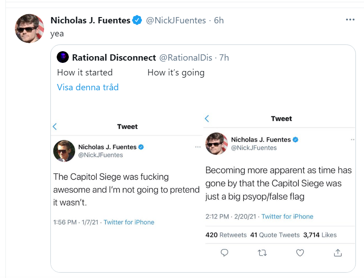The width and height of the screenshot is (364, 278).
Task: View the 41 Quote Tweets list
Action: coord(275,235)
